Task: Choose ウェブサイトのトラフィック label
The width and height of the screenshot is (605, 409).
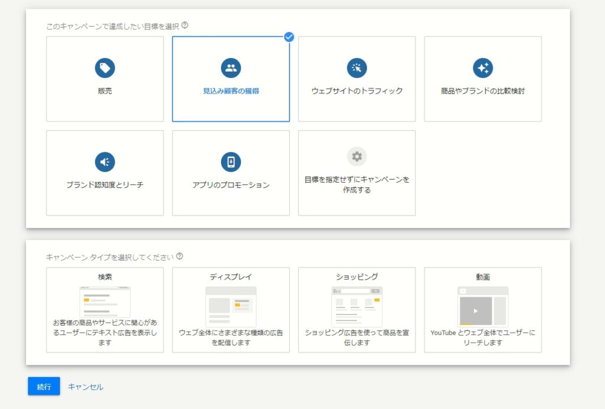Action: 357,91
